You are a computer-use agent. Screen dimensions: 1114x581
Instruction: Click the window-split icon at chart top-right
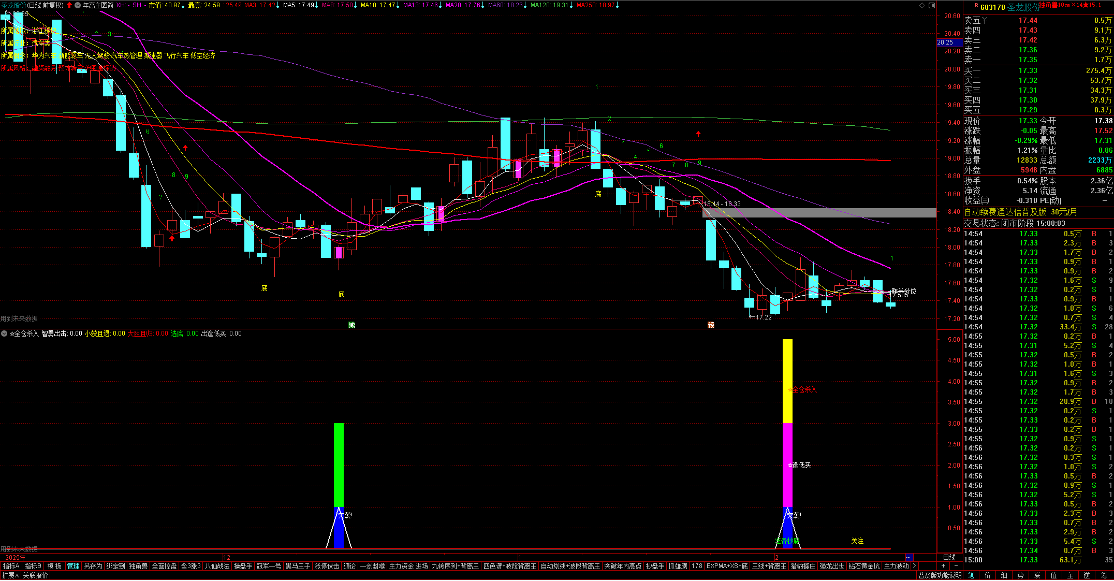(932, 5)
